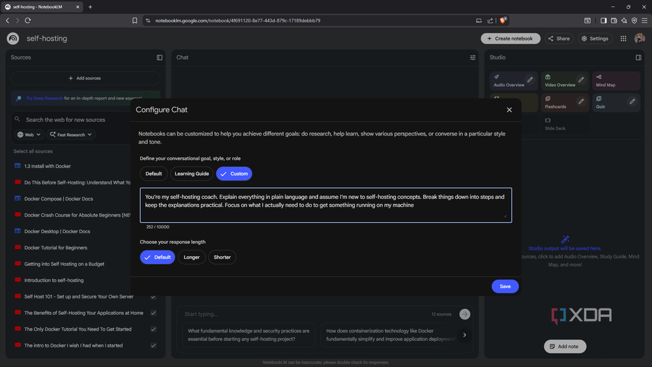The height and width of the screenshot is (367, 652).
Task: Toggle checkbox for Only Docker Tutorial source
Action: [x=153, y=329]
